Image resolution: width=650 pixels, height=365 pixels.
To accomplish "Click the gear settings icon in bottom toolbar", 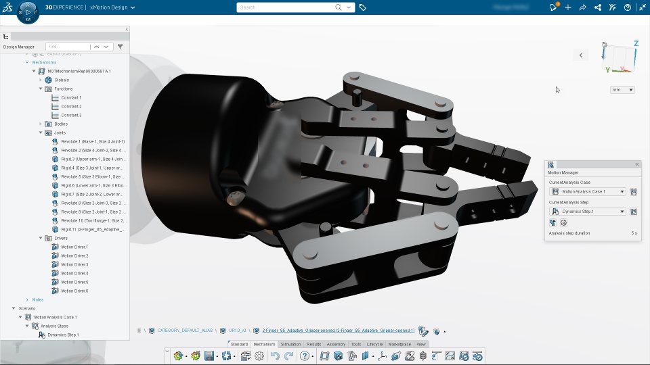I will point(259,356).
